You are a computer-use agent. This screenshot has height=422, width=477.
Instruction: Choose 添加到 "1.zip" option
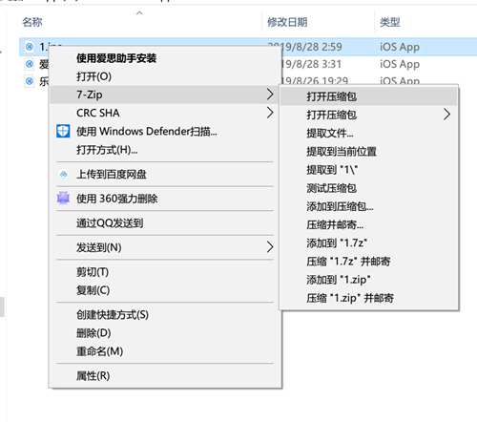point(339,280)
